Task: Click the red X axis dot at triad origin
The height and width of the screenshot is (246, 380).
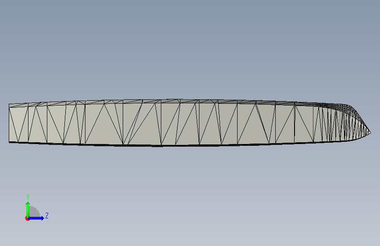Action: click(27, 218)
